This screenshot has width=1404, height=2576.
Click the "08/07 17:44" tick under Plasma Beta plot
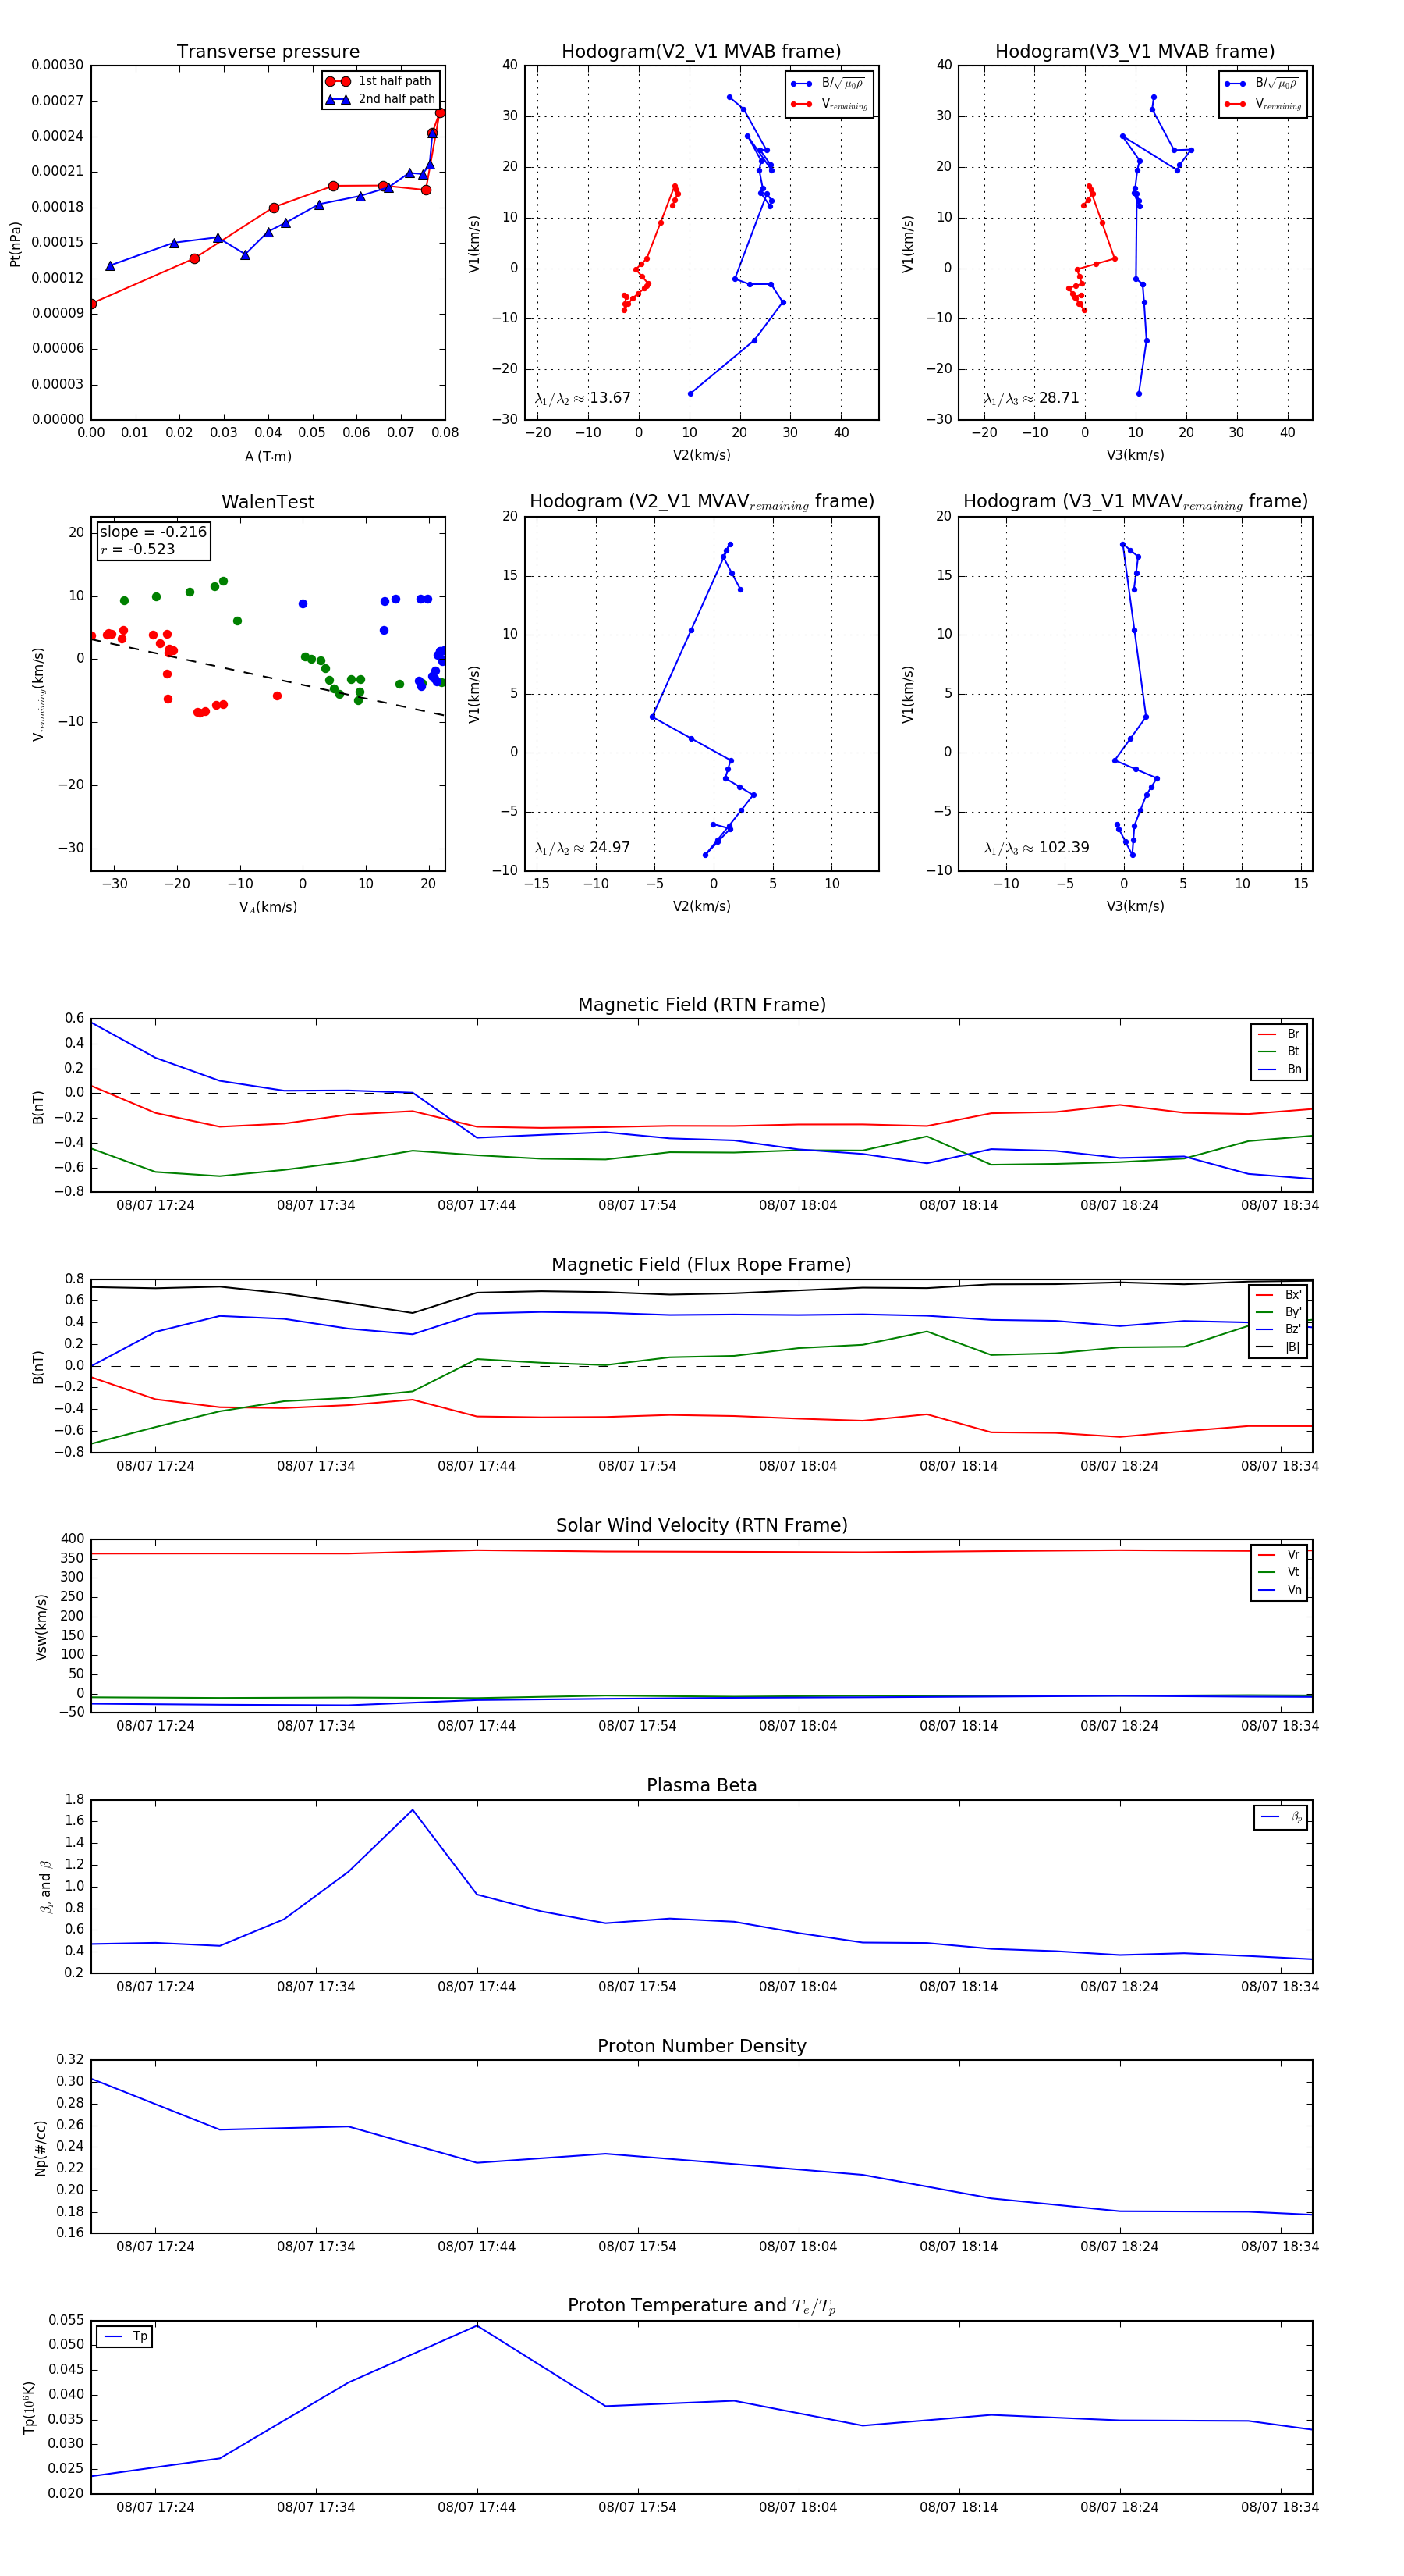(x=477, y=1987)
